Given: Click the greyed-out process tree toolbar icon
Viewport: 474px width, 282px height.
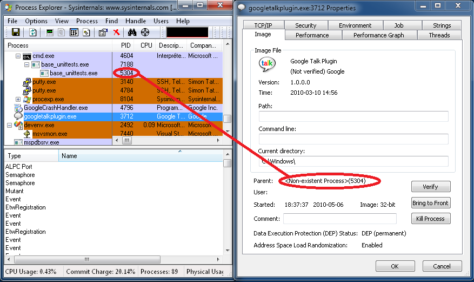Looking at the screenshot, I should click(x=62, y=32).
